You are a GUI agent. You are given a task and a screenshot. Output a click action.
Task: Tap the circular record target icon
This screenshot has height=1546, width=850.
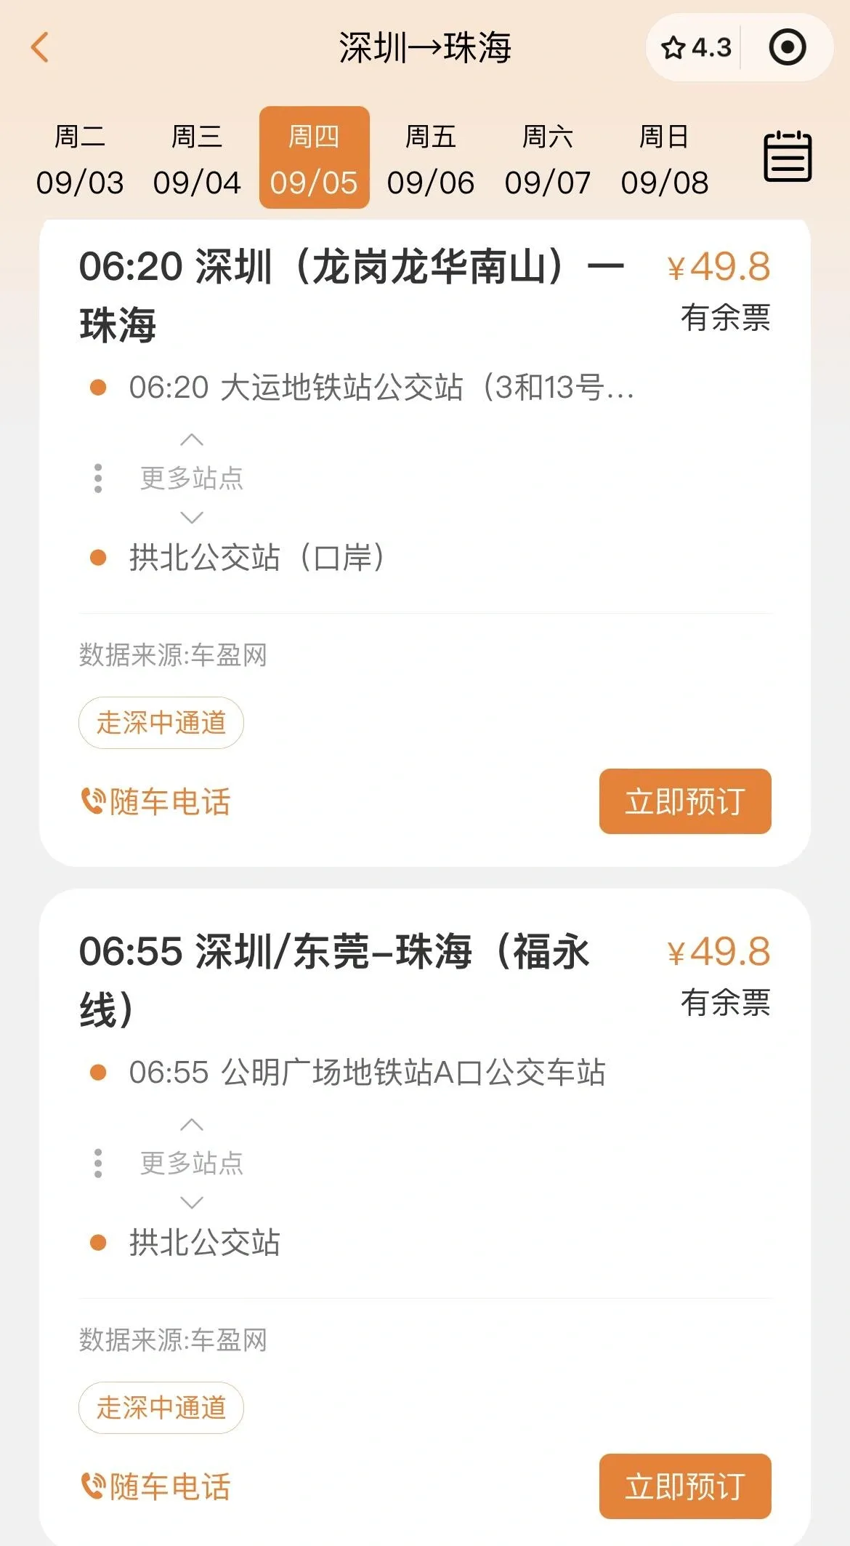787,48
